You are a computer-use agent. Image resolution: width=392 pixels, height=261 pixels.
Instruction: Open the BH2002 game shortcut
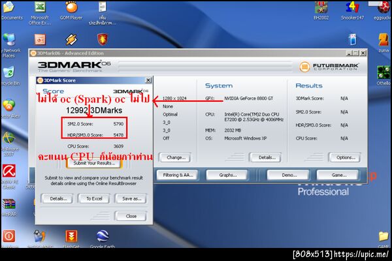coord(321,10)
